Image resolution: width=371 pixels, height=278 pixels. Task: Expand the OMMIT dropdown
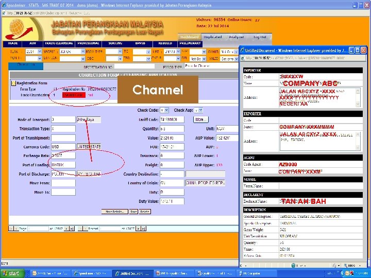tap(236, 51)
